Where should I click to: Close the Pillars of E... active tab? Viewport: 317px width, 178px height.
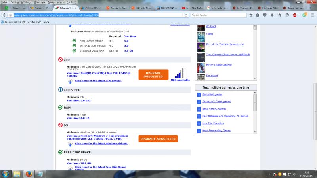[76, 8]
